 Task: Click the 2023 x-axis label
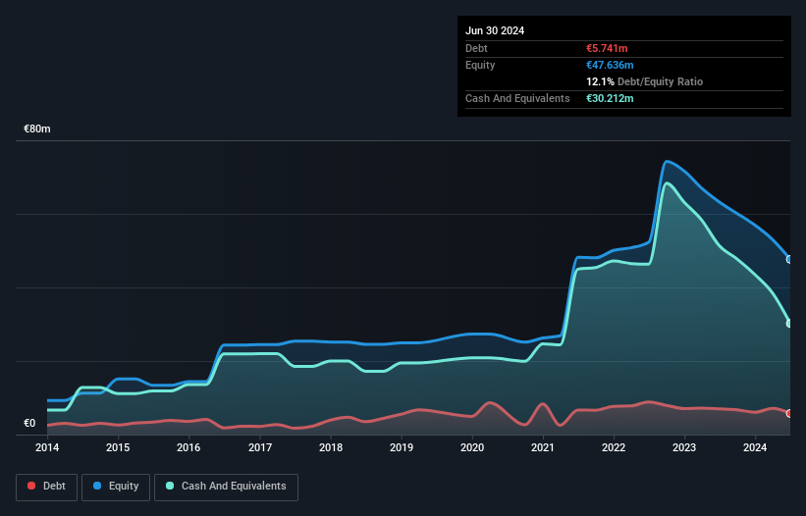click(684, 447)
